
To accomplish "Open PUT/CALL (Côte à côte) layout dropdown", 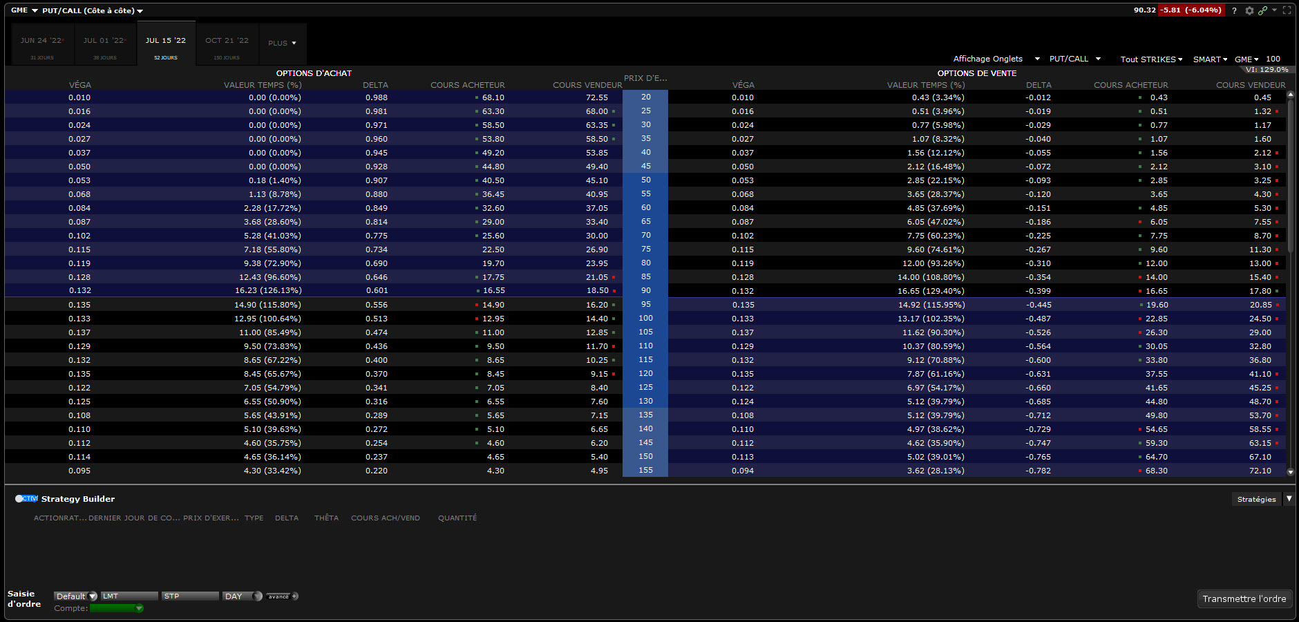I will pos(93,10).
